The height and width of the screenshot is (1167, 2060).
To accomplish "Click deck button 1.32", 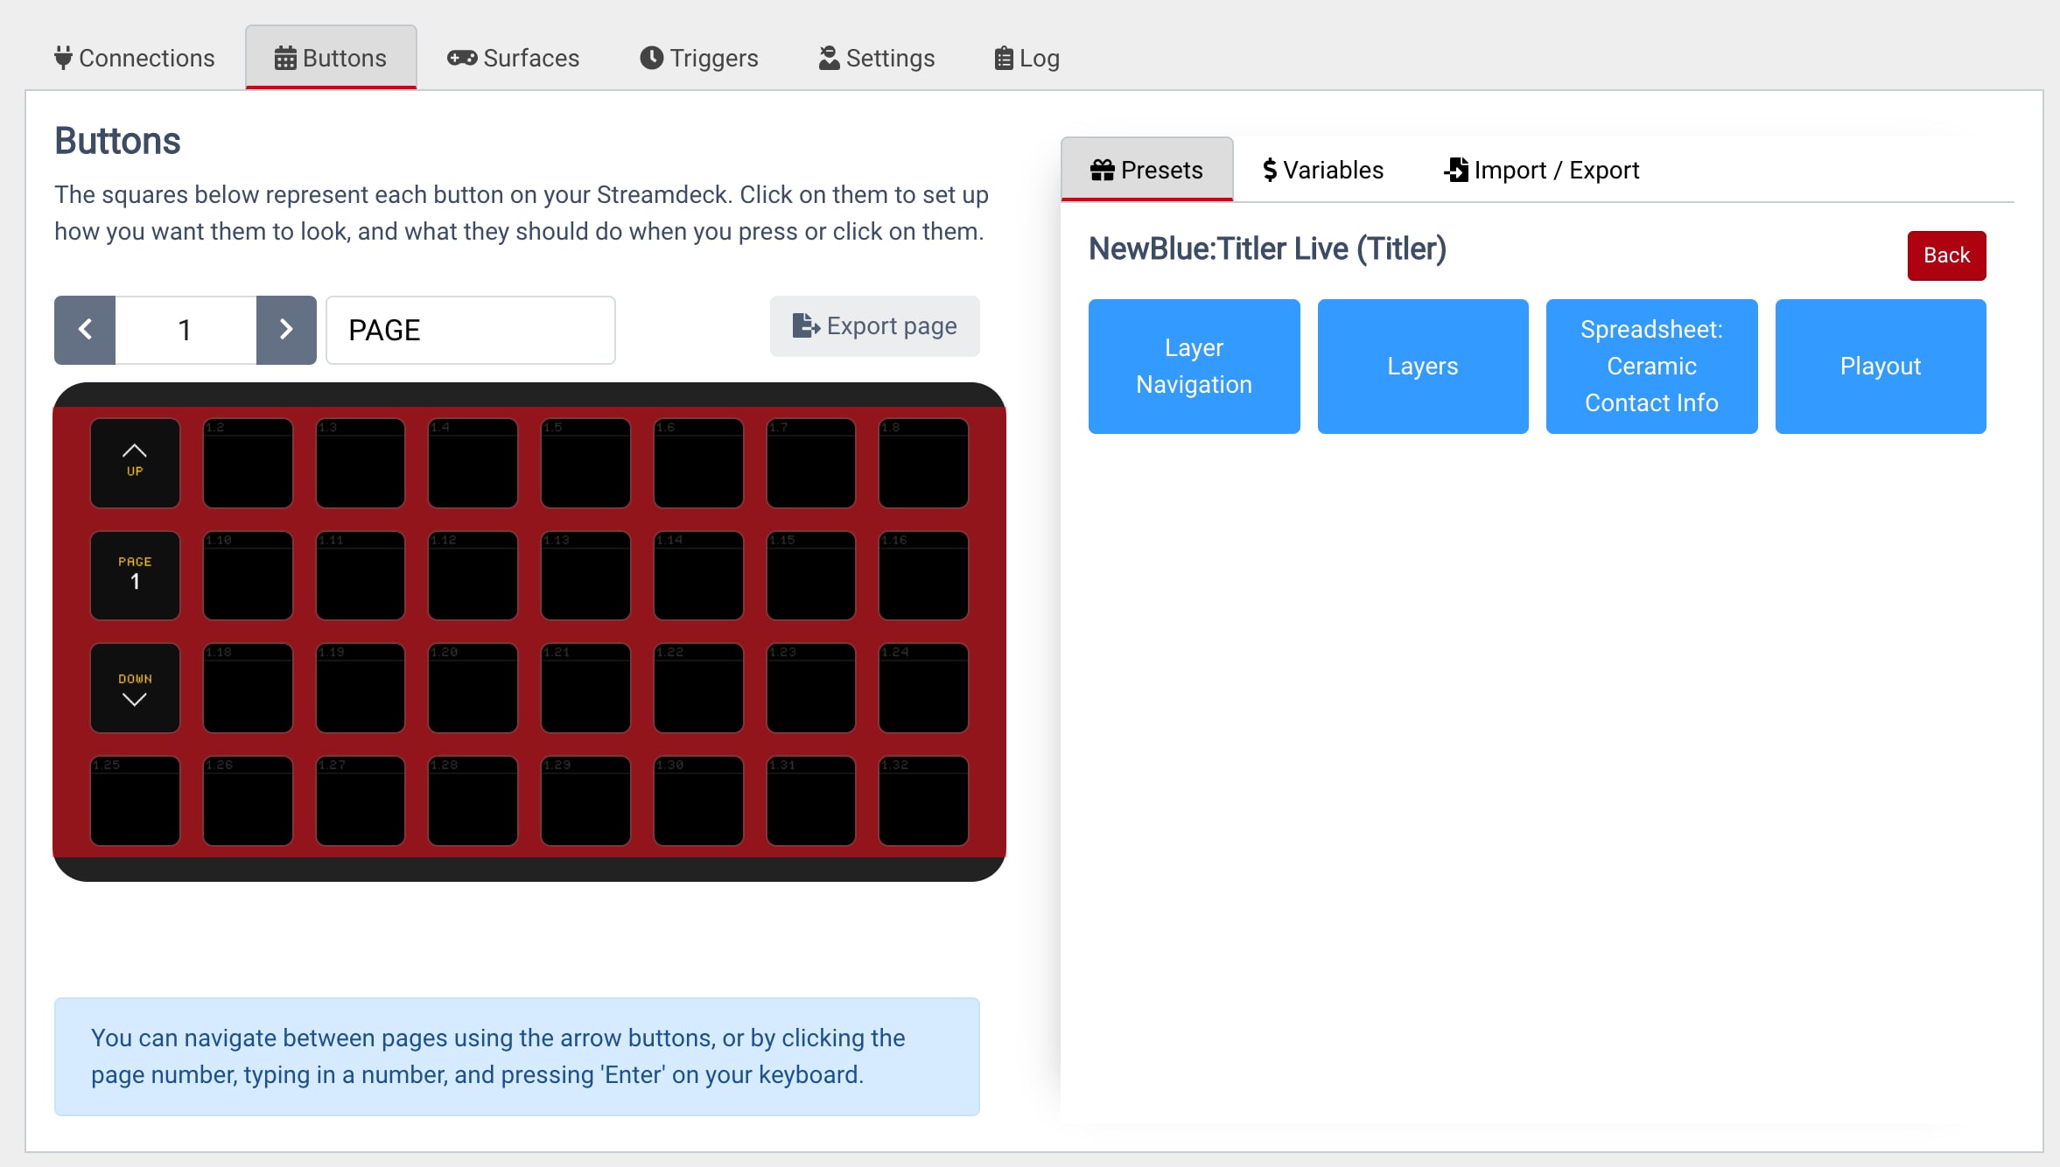I will point(923,801).
